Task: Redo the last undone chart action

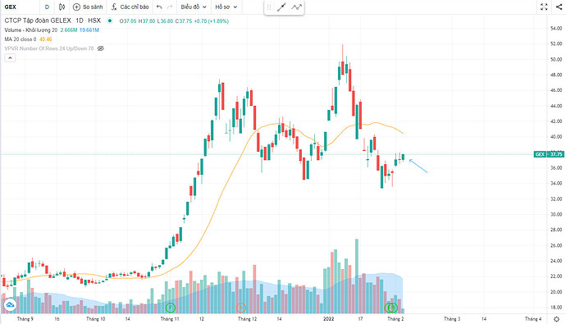Action: (x=170, y=7)
